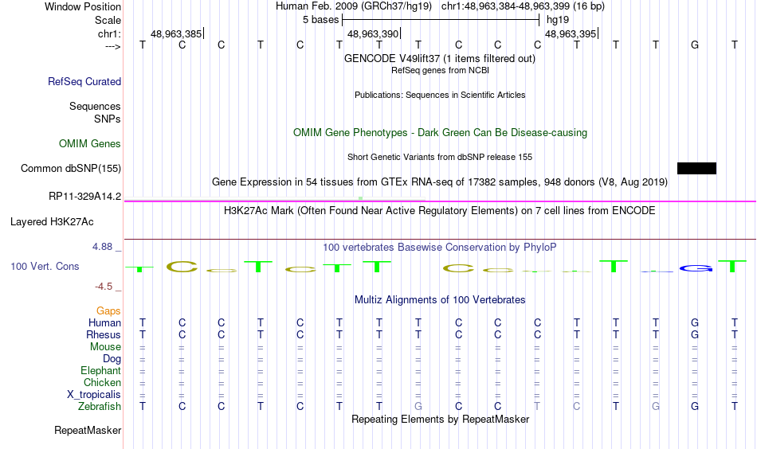
Task: Open the Layered H3K27Ac track label
Action: (52, 222)
